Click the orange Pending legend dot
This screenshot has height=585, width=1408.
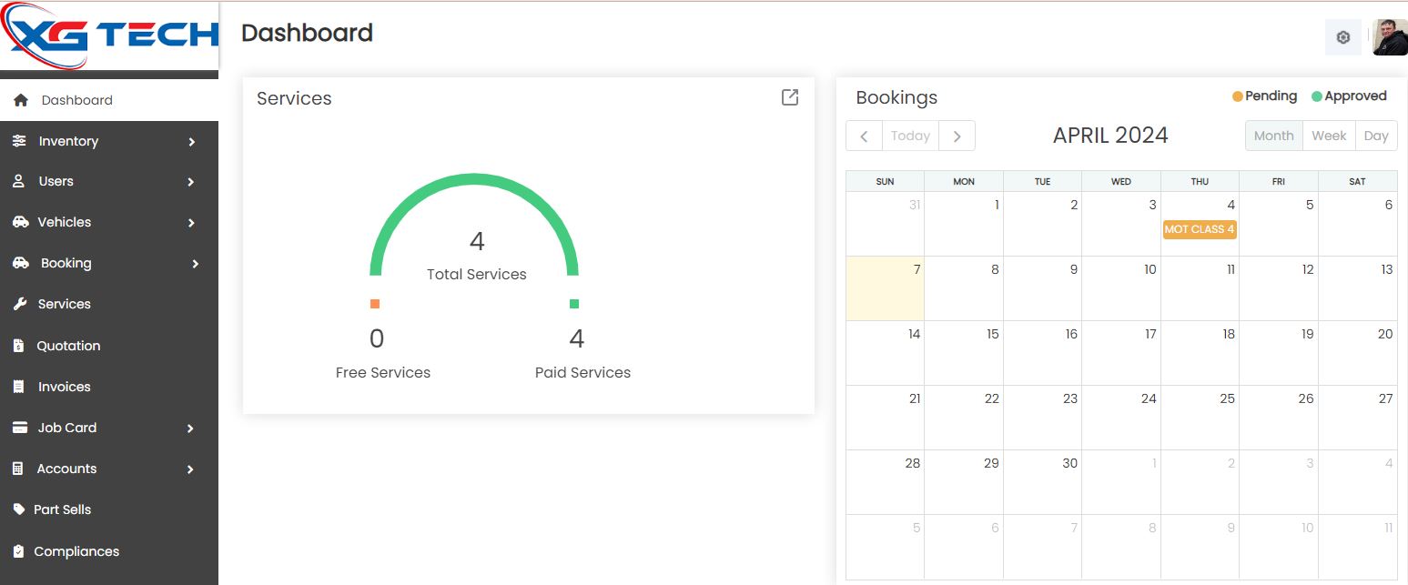pos(1238,96)
